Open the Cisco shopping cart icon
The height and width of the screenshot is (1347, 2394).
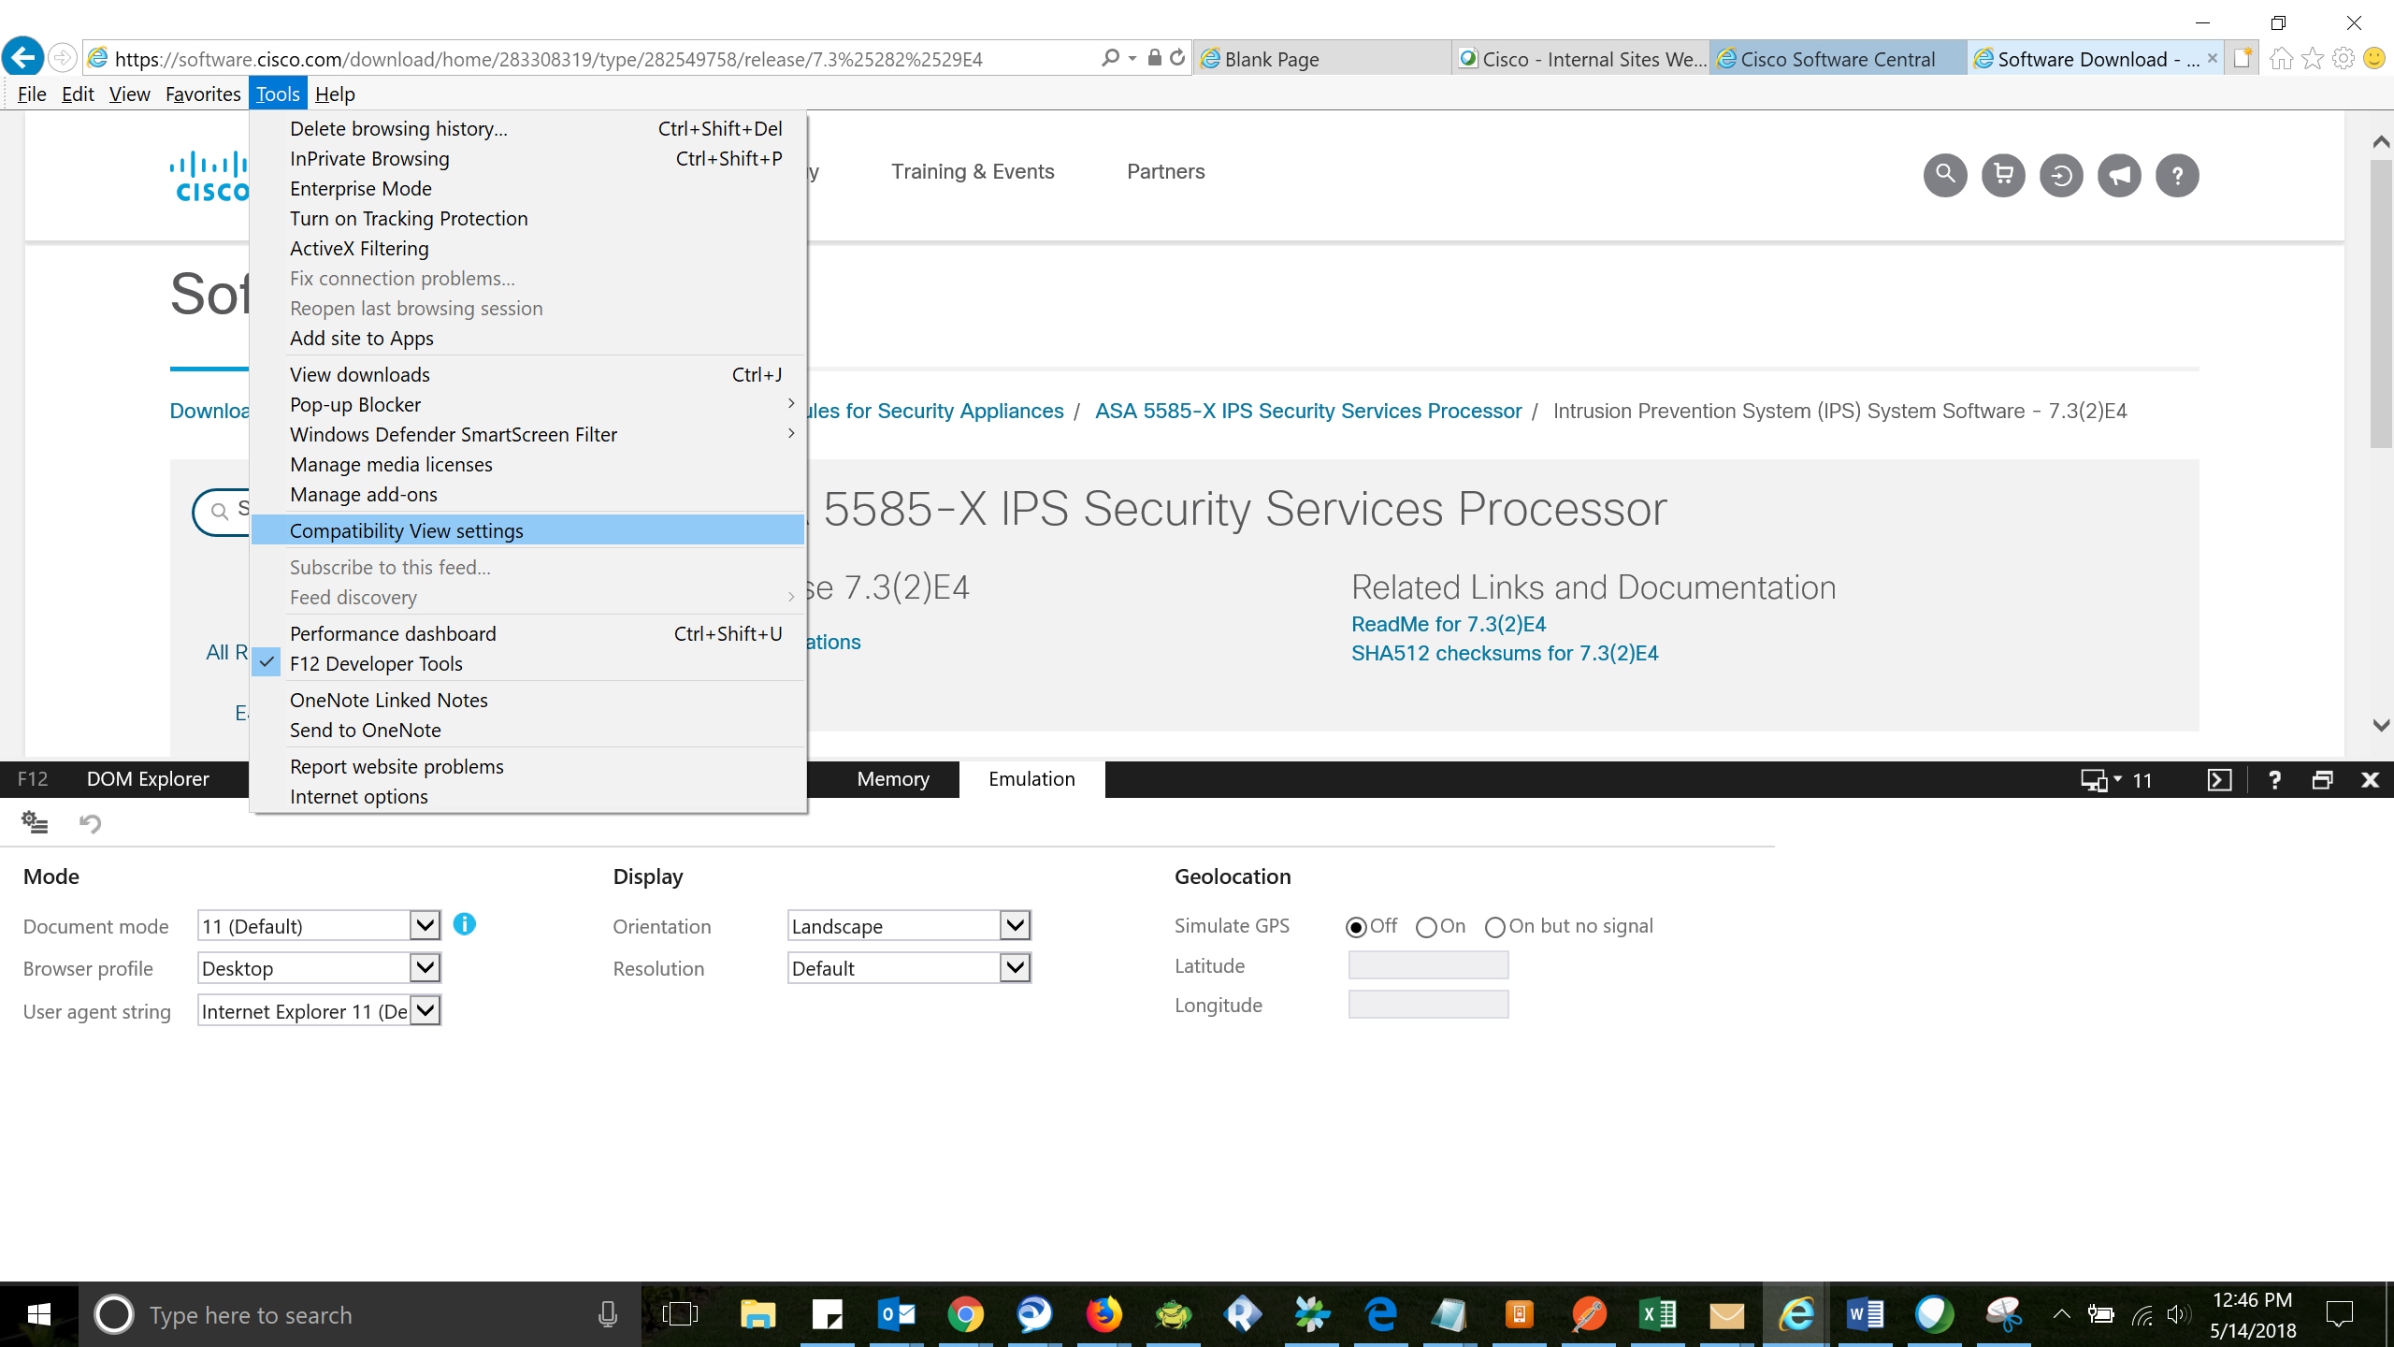coord(2003,175)
